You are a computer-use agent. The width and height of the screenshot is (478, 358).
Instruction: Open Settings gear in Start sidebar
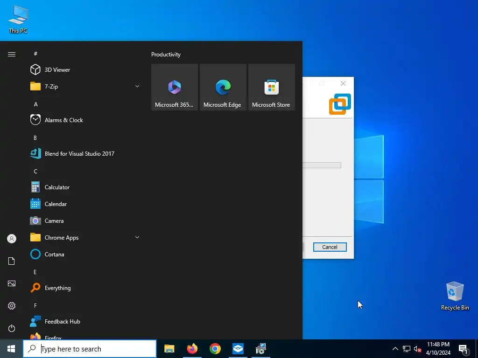click(x=12, y=306)
